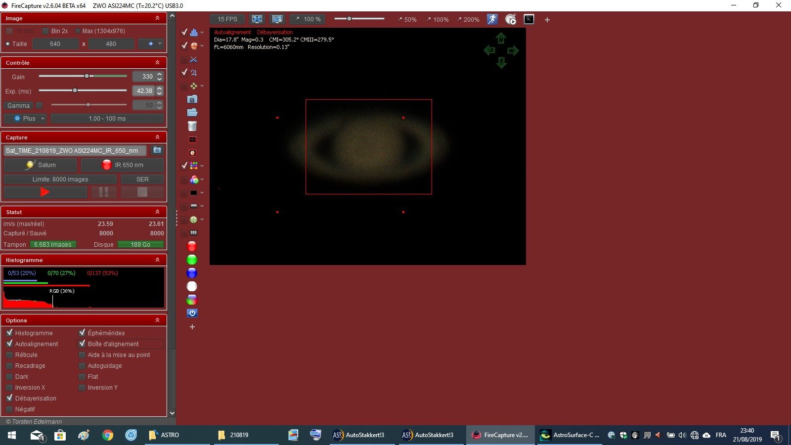Click the display settings monitor icon
This screenshot has width=791, height=445.
click(277, 19)
